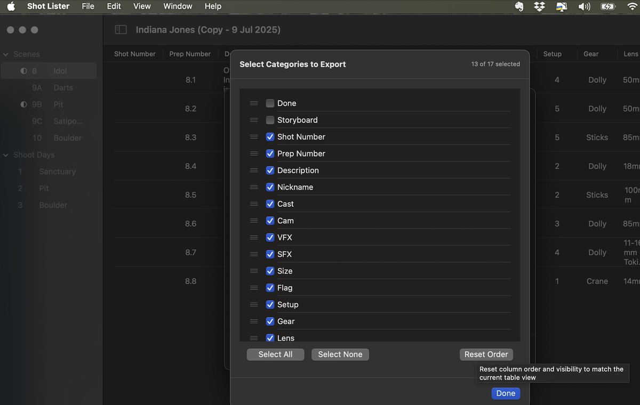Confirm export with the Done button

tap(506, 393)
